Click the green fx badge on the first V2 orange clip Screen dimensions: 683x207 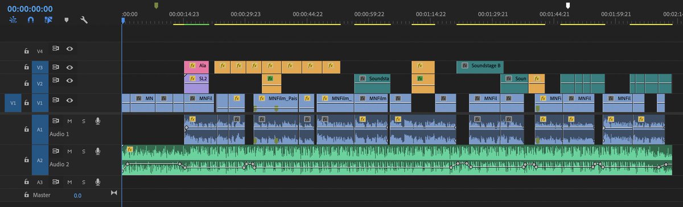click(270, 78)
